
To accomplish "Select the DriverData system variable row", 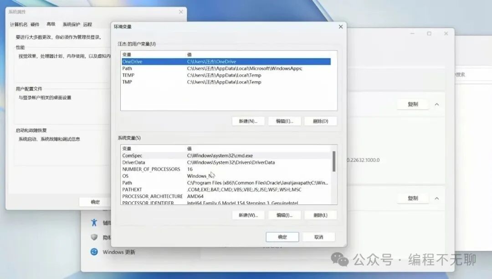I will click(226, 162).
